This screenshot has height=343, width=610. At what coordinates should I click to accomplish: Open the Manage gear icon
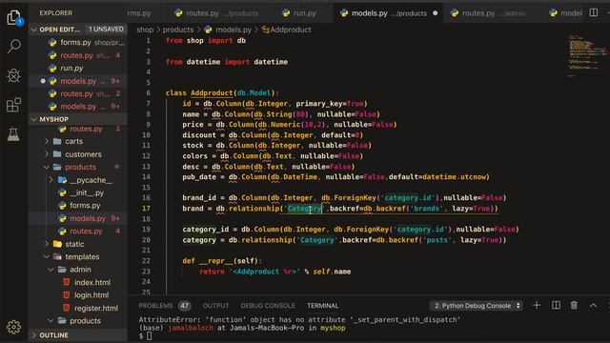pos(13,327)
